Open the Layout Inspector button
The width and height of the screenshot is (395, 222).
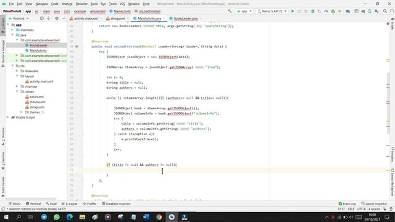(x=374, y=203)
